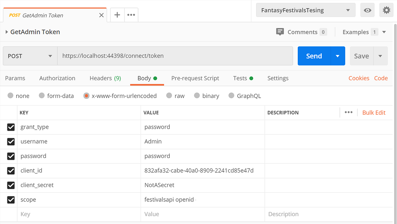Close the GetAdmin Token request tab
The image size is (397, 224).
point(101,15)
